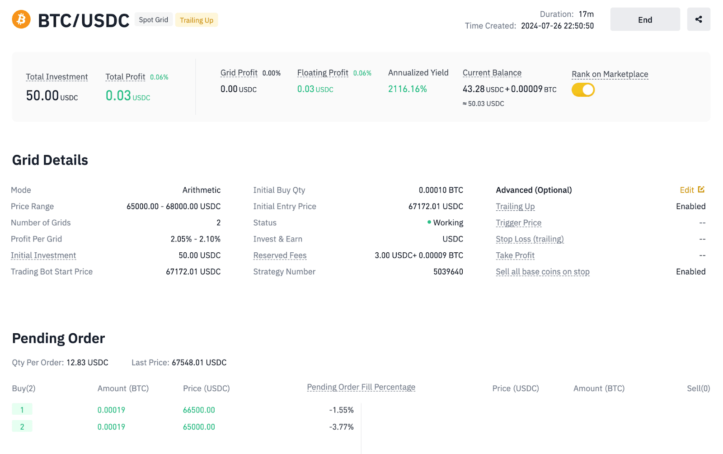Click the Reserved Fees term

point(280,255)
